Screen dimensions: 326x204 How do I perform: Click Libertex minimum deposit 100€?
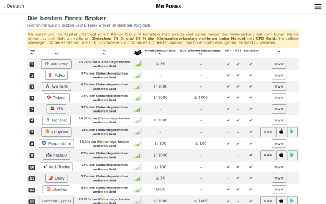pos(160,189)
